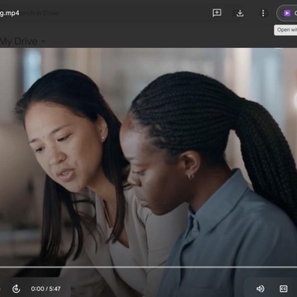This screenshot has width=297, height=297.
Task: Add a comment with the speech bubble icon
Action: [x=217, y=13]
